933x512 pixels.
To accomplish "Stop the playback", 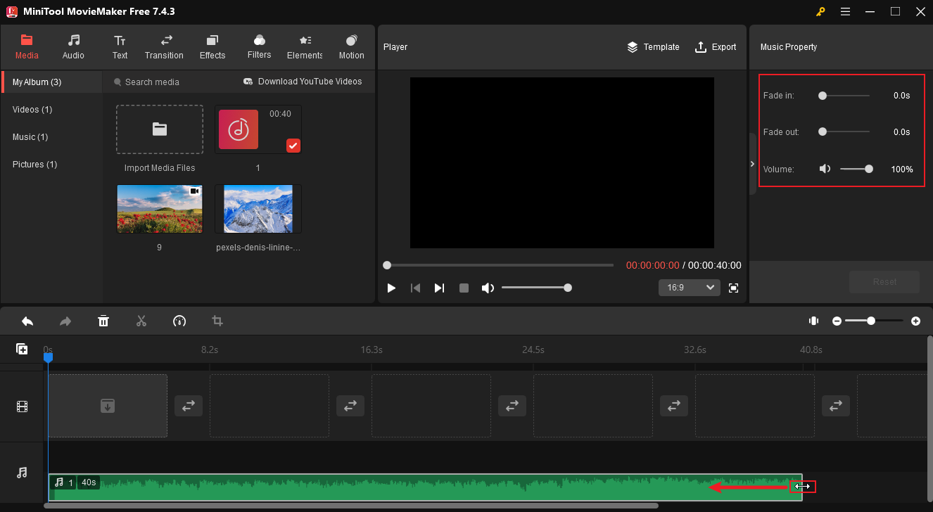I will [x=464, y=288].
